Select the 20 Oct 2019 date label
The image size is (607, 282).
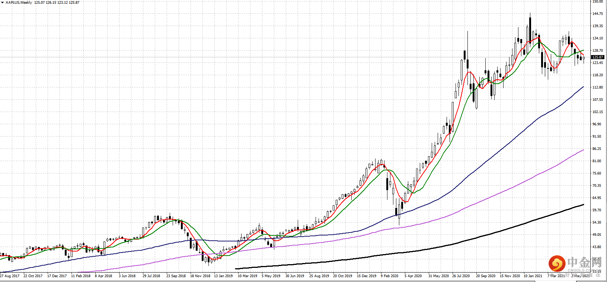point(343,276)
